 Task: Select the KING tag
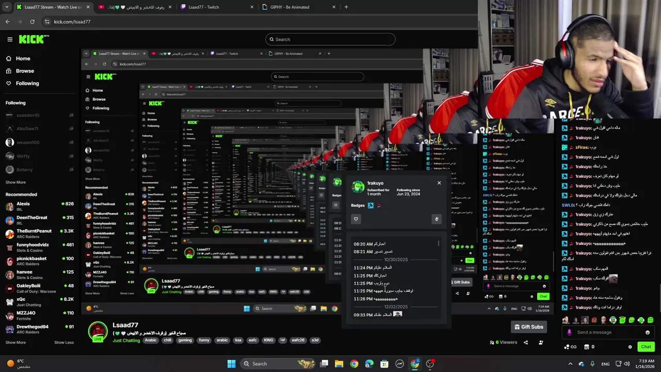click(268, 340)
